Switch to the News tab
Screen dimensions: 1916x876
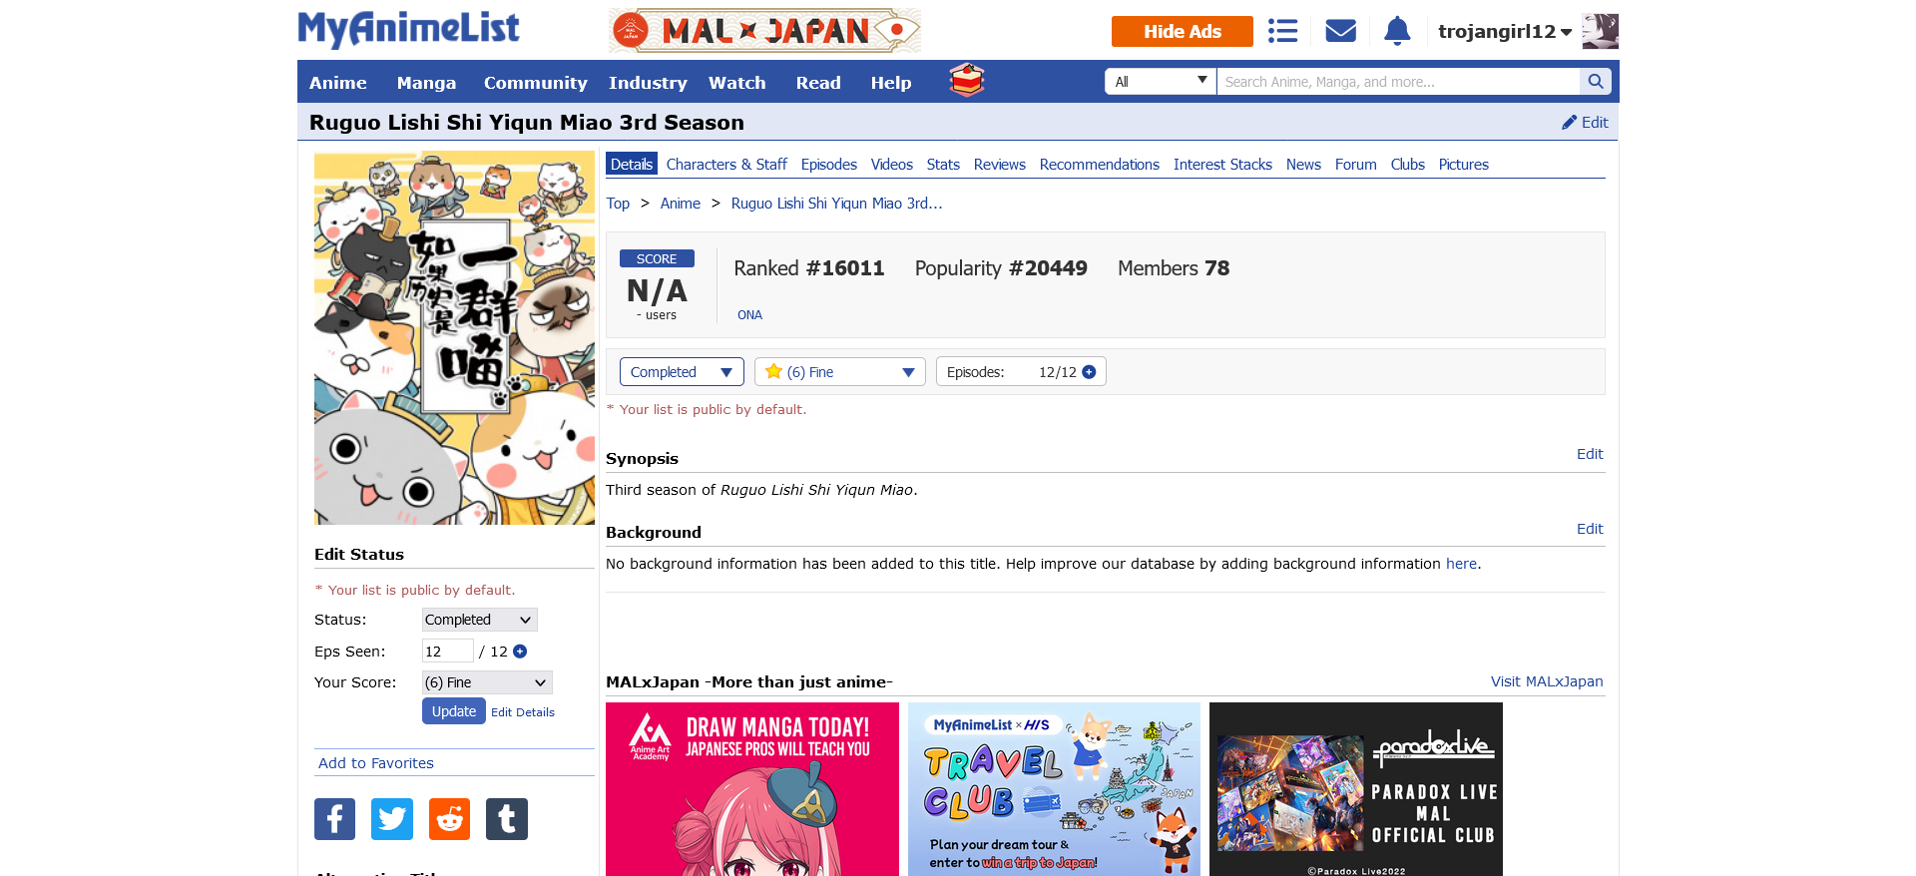[x=1303, y=165]
